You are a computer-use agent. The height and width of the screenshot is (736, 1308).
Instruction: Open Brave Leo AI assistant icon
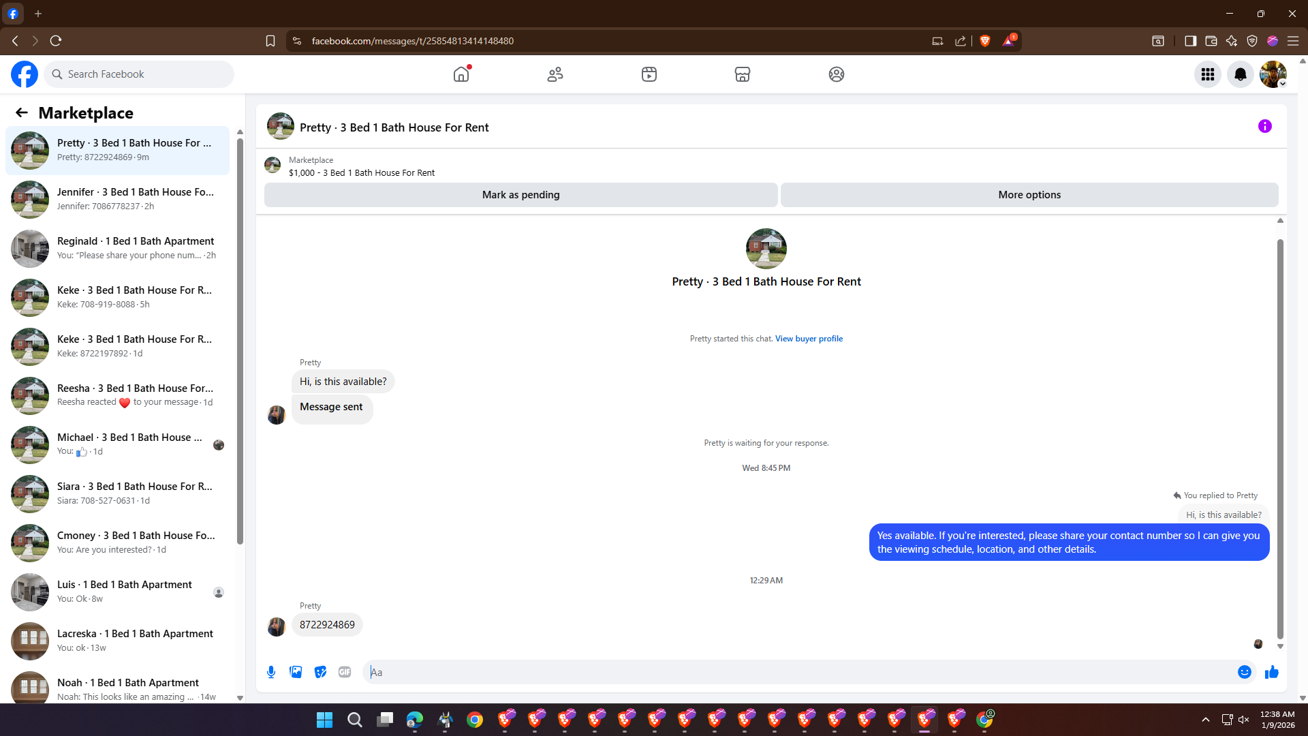click(1232, 41)
